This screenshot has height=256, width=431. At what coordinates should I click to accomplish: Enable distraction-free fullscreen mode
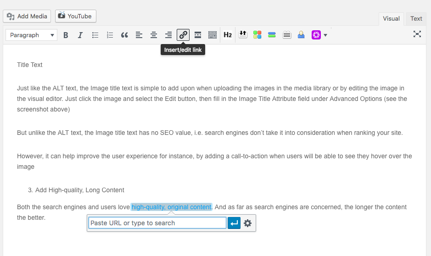tap(417, 34)
